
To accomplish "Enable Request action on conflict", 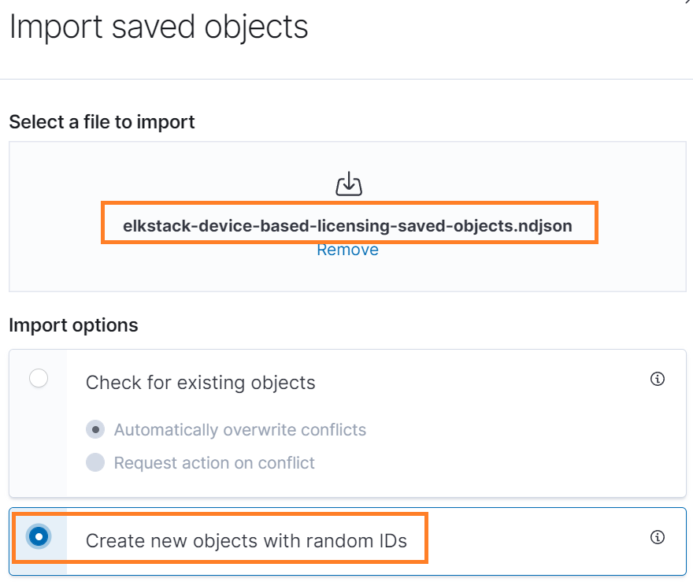I will [95, 462].
